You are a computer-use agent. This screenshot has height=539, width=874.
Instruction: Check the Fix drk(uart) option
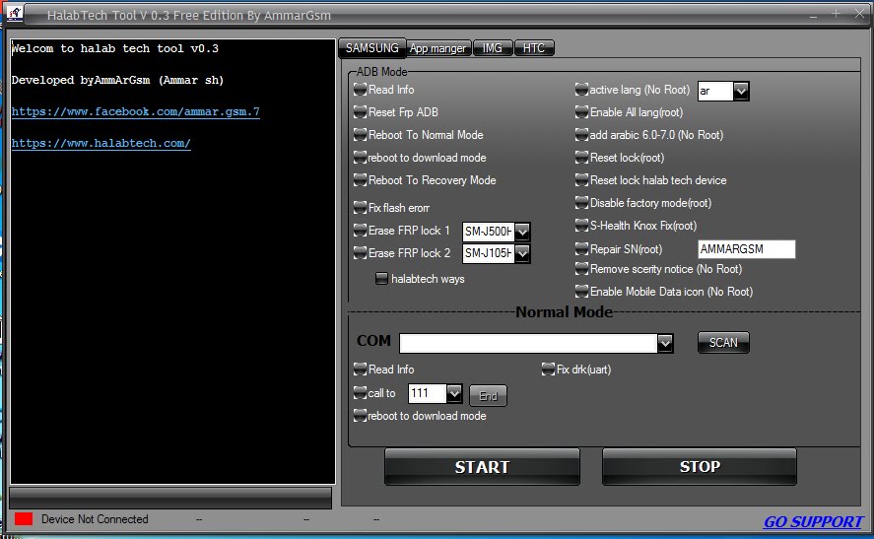point(549,369)
